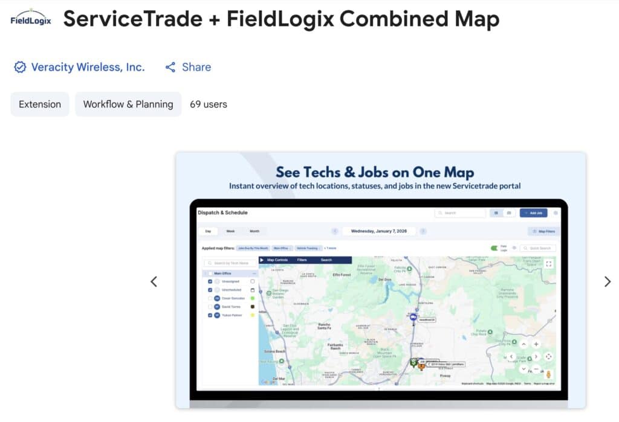Screen dimensions: 619x422
Task: Uncheck the Unassigned checkbox
Action: point(210,281)
